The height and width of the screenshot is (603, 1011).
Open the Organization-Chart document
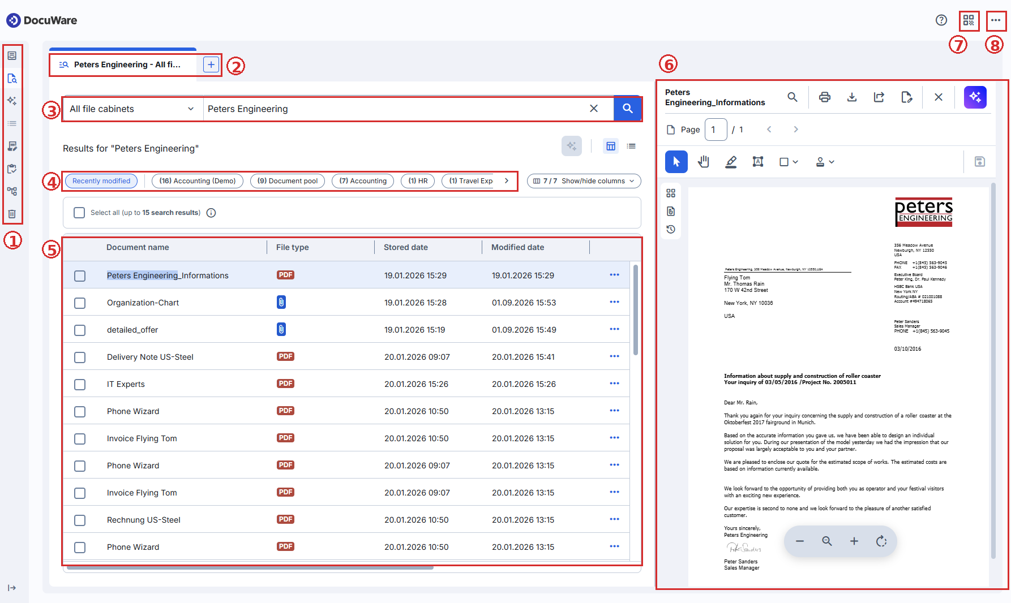[143, 303]
